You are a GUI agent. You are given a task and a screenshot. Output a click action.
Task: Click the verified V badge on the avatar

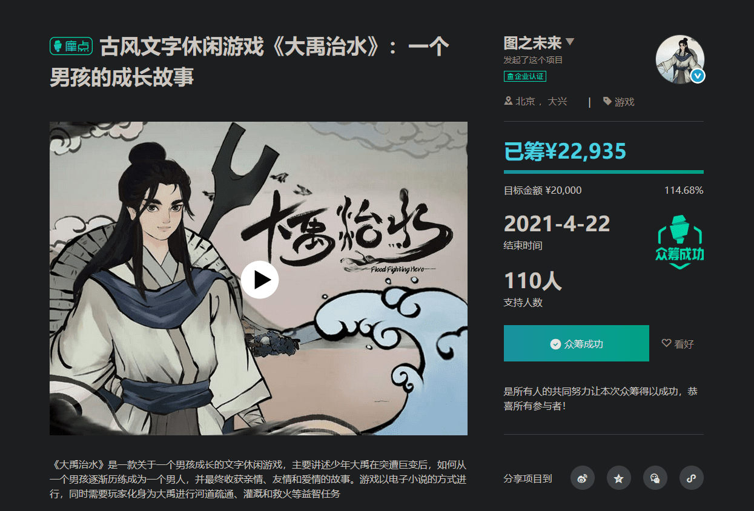click(698, 76)
